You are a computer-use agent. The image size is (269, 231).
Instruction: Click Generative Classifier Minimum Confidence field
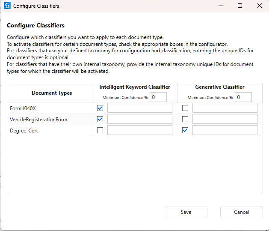tap(243, 97)
